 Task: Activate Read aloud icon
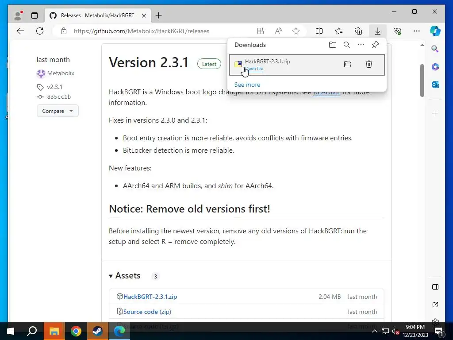278,31
